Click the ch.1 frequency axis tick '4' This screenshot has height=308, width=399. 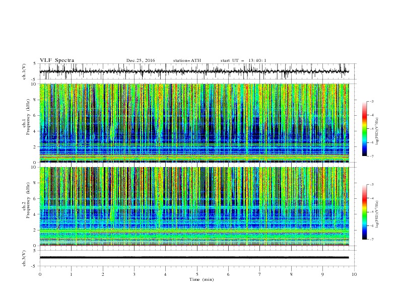pyautogui.click(x=35, y=131)
